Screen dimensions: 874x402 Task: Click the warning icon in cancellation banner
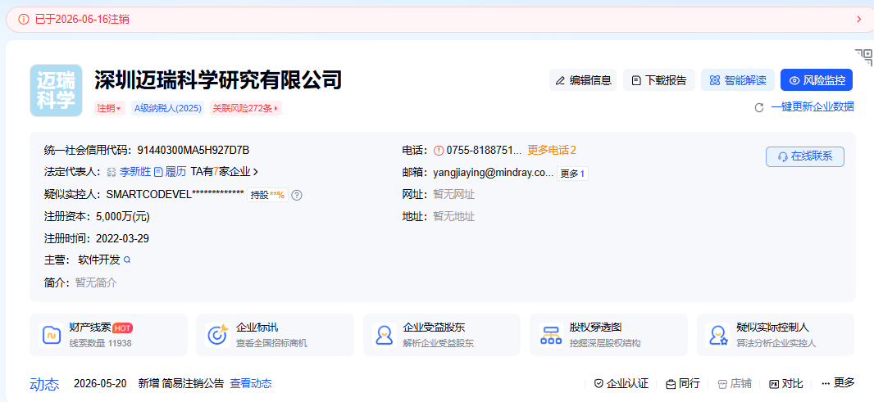(x=24, y=20)
